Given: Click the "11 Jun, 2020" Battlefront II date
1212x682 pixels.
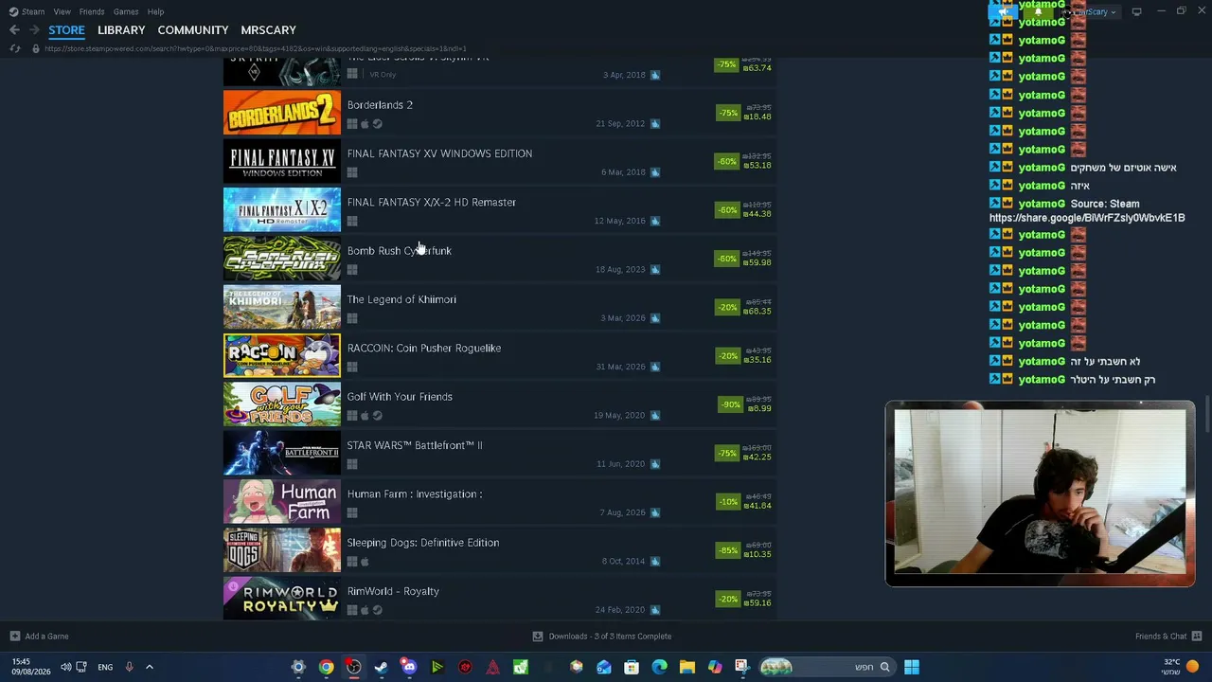Looking at the screenshot, I should [x=620, y=464].
